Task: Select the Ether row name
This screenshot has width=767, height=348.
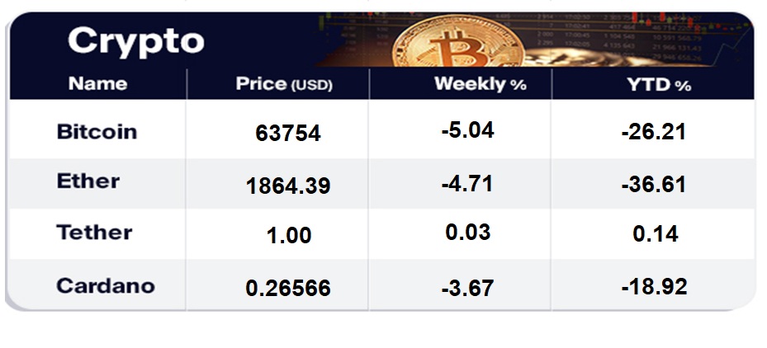Action: 88,181
